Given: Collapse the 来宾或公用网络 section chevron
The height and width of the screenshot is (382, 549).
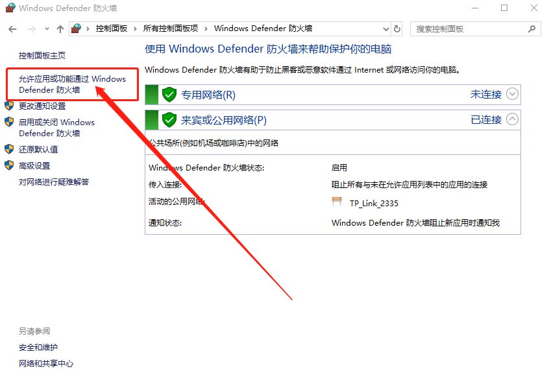Looking at the screenshot, I should click(512, 119).
